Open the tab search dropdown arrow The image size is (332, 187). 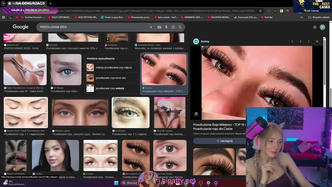3,3
